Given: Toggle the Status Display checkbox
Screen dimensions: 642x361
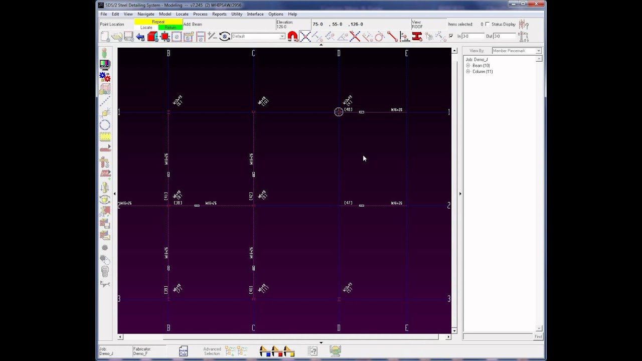Looking at the screenshot, I should point(488,24).
